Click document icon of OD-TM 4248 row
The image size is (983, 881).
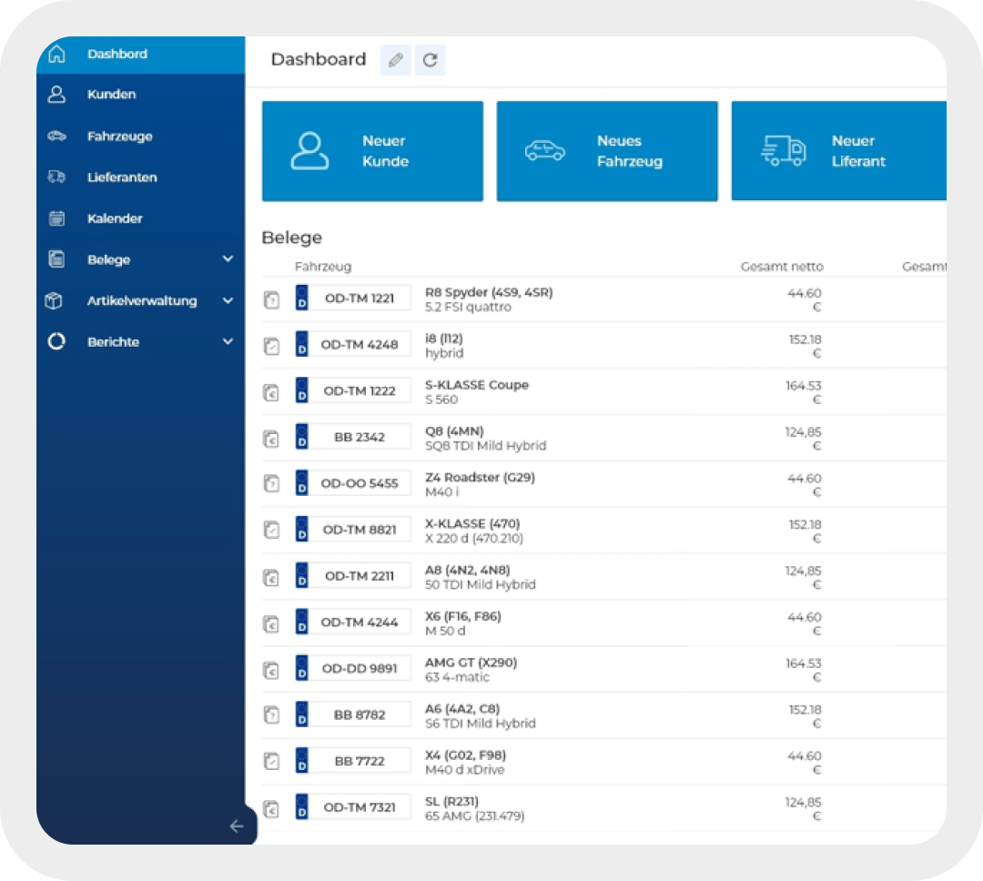(271, 346)
